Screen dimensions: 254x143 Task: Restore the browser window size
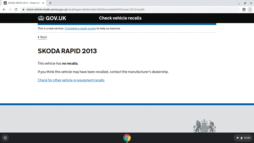tap(245, 3)
